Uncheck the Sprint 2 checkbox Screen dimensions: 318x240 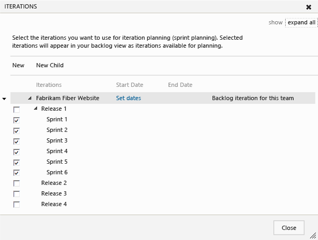pyautogui.click(x=16, y=130)
